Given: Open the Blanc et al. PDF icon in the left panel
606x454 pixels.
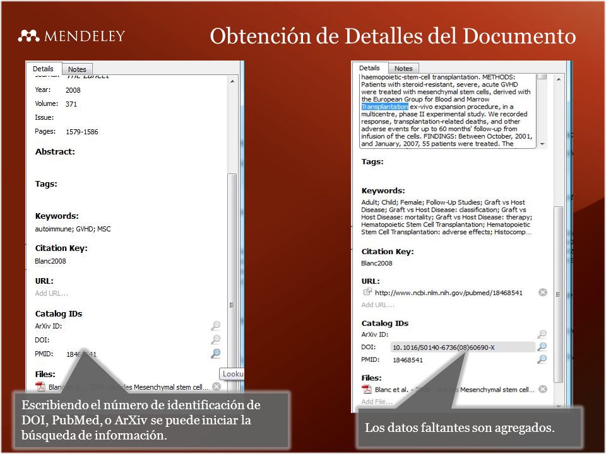Looking at the screenshot, I should click(x=40, y=387).
